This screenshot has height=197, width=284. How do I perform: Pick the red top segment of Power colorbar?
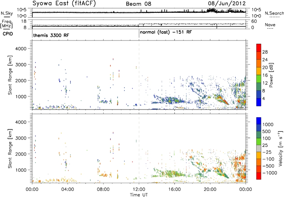[259, 48]
